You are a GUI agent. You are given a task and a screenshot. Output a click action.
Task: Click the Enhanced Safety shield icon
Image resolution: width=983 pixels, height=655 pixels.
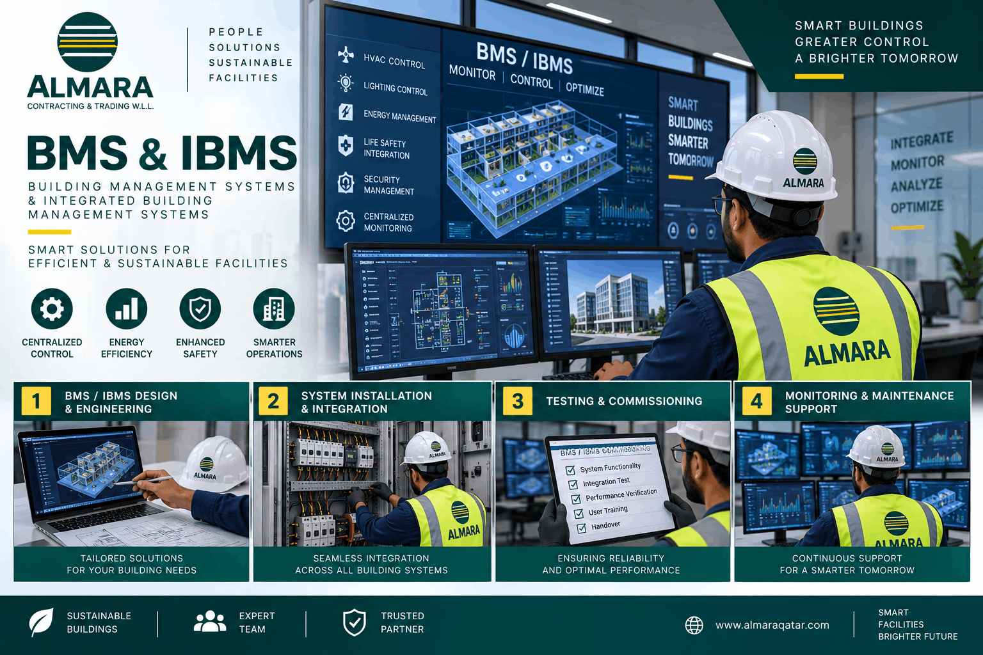point(200,309)
